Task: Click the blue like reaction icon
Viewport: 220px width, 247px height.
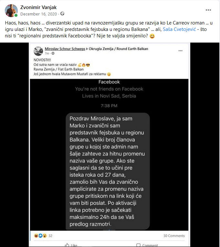Action: click(x=40, y=236)
